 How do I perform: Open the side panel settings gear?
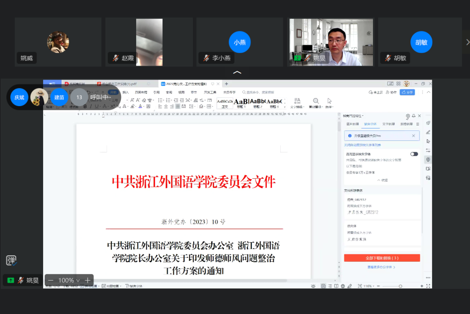(408, 116)
